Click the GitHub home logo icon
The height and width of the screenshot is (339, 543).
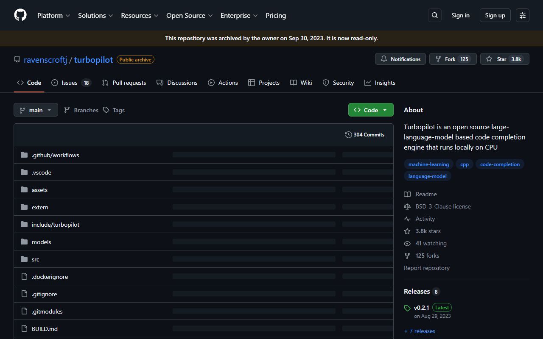[x=20, y=15]
